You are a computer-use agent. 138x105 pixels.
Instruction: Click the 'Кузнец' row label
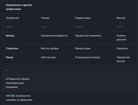10,36
